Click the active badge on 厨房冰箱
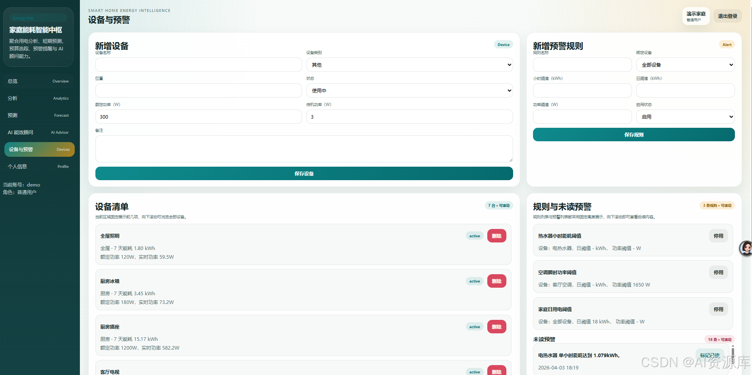 pos(475,281)
